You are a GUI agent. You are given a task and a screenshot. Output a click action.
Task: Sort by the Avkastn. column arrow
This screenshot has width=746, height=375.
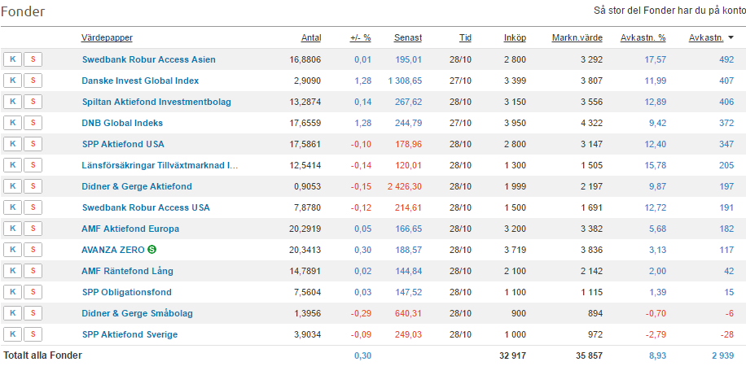(x=731, y=37)
